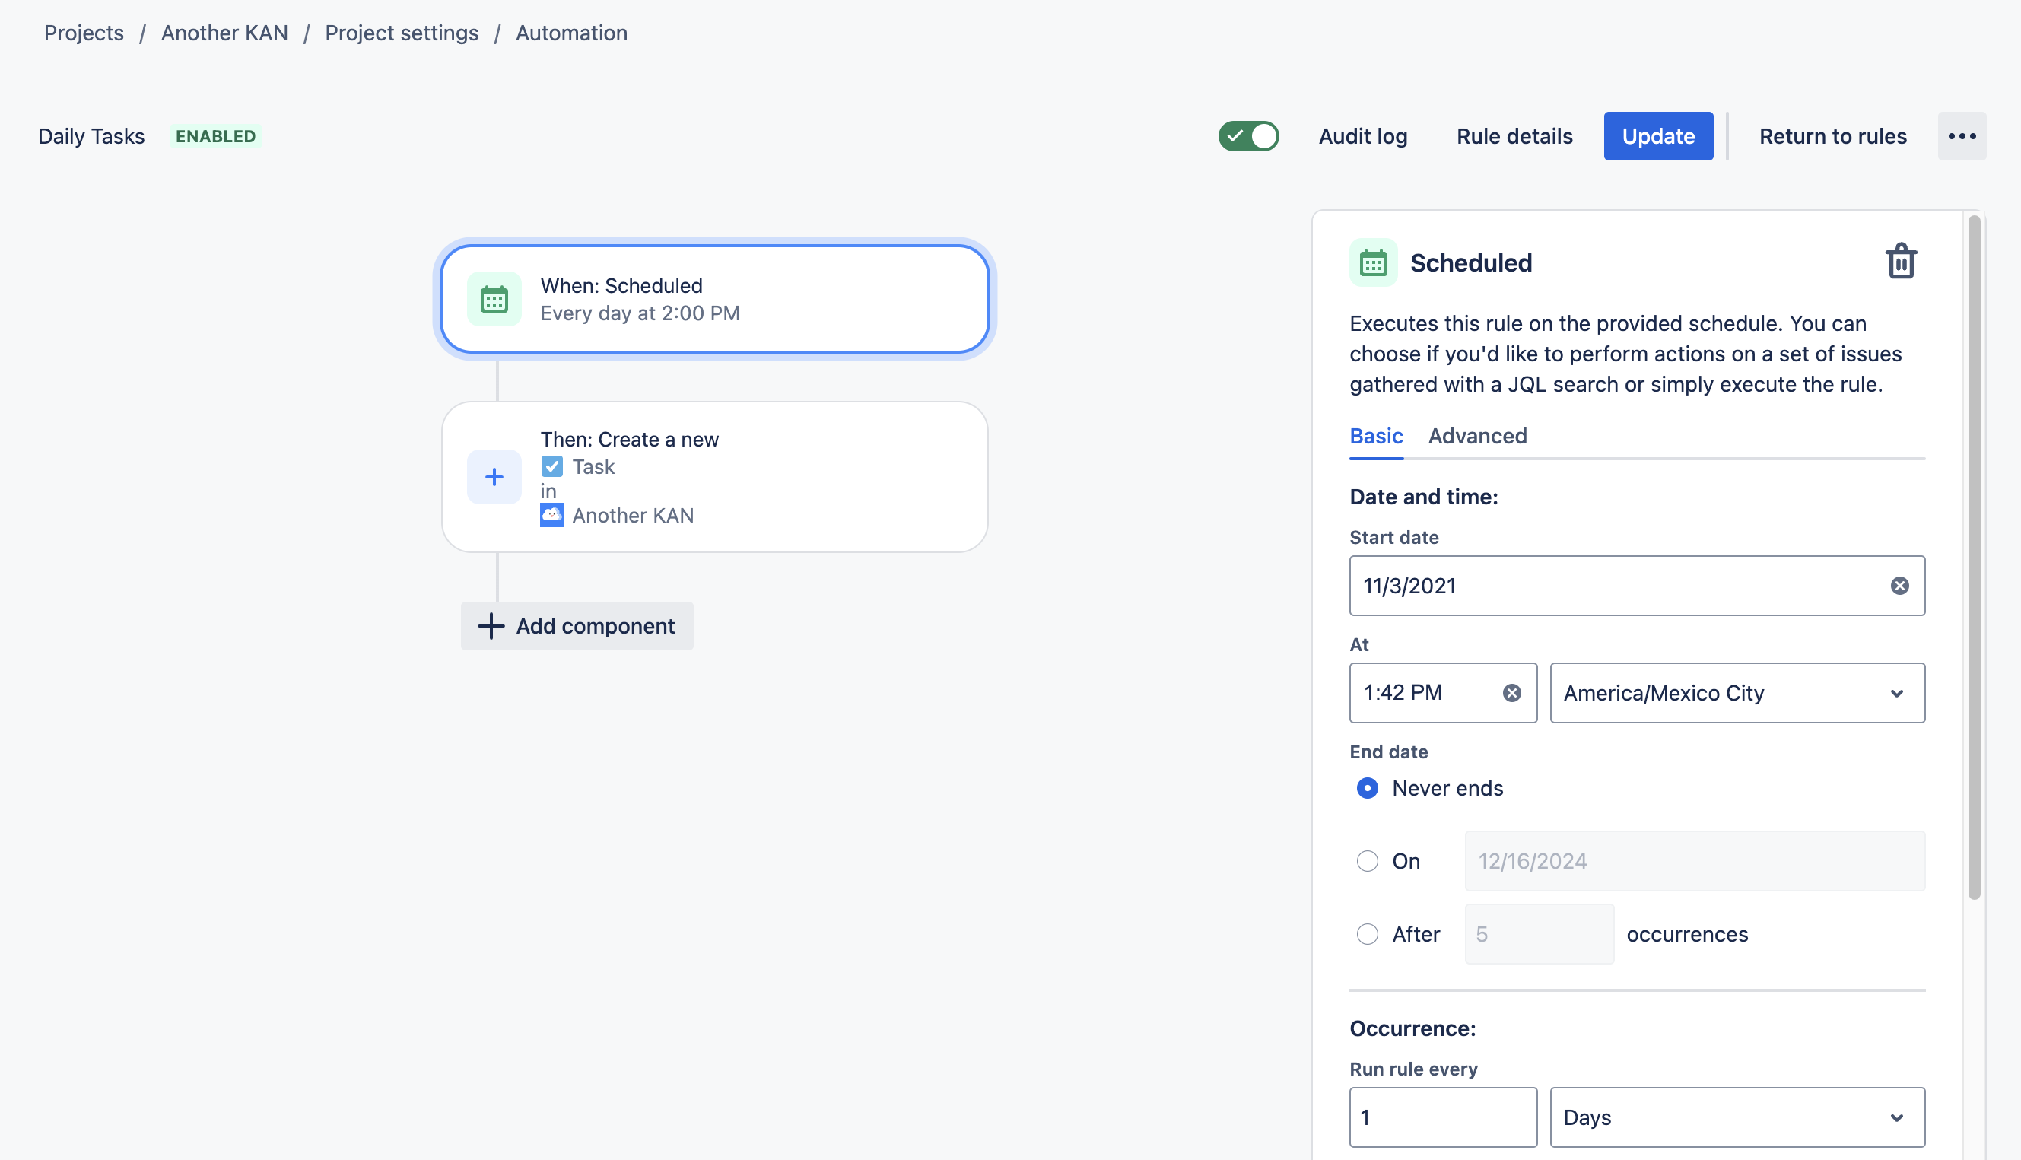The width and height of the screenshot is (2021, 1160).
Task: Click the project avatar icon for Another KAN
Action: tap(552, 515)
